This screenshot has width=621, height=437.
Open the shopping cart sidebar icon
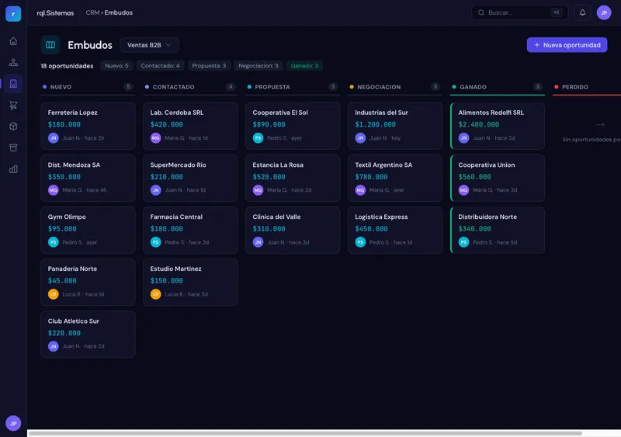[13, 105]
